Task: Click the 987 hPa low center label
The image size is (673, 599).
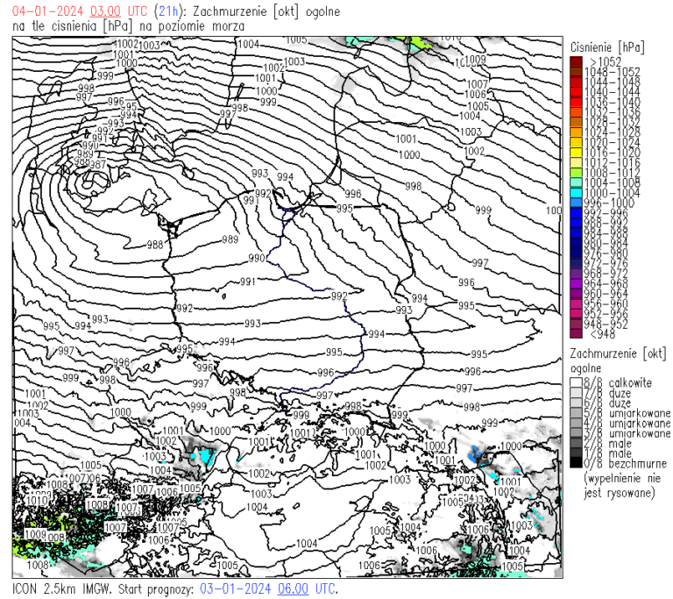Action: point(96,164)
